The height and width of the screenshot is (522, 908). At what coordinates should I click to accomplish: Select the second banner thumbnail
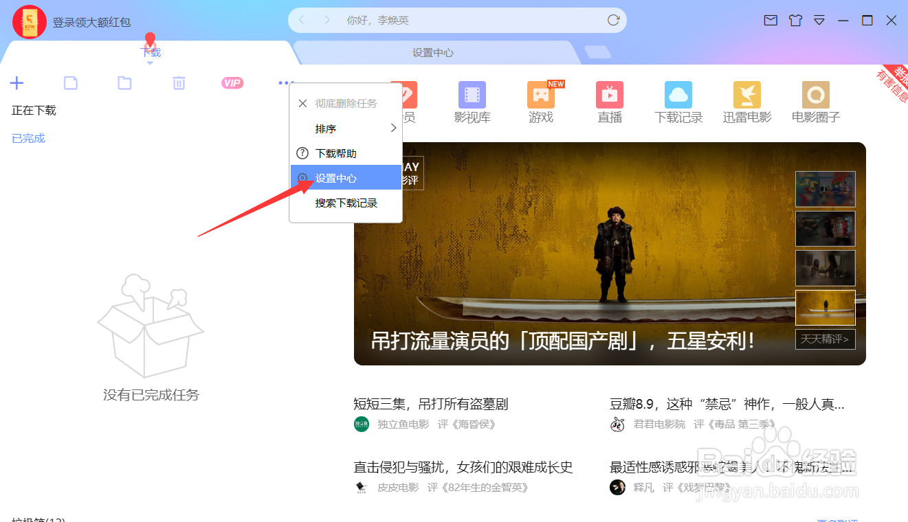coord(826,229)
